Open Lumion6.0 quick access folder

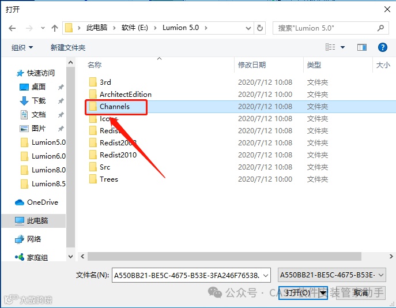(x=48, y=156)
